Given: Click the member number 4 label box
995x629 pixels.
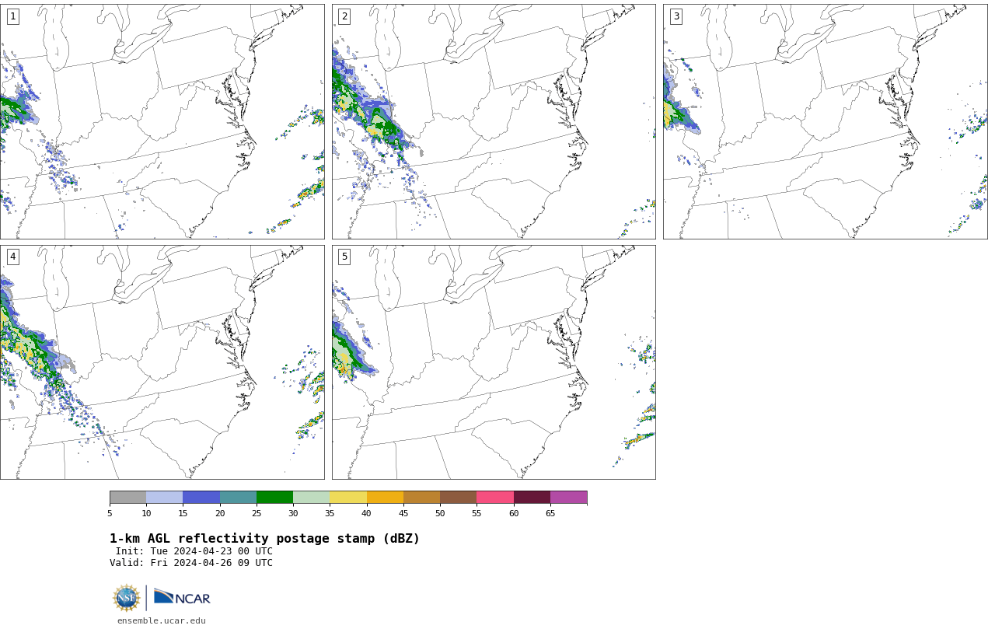Looking at the screenshot, I should click(12, 257).
